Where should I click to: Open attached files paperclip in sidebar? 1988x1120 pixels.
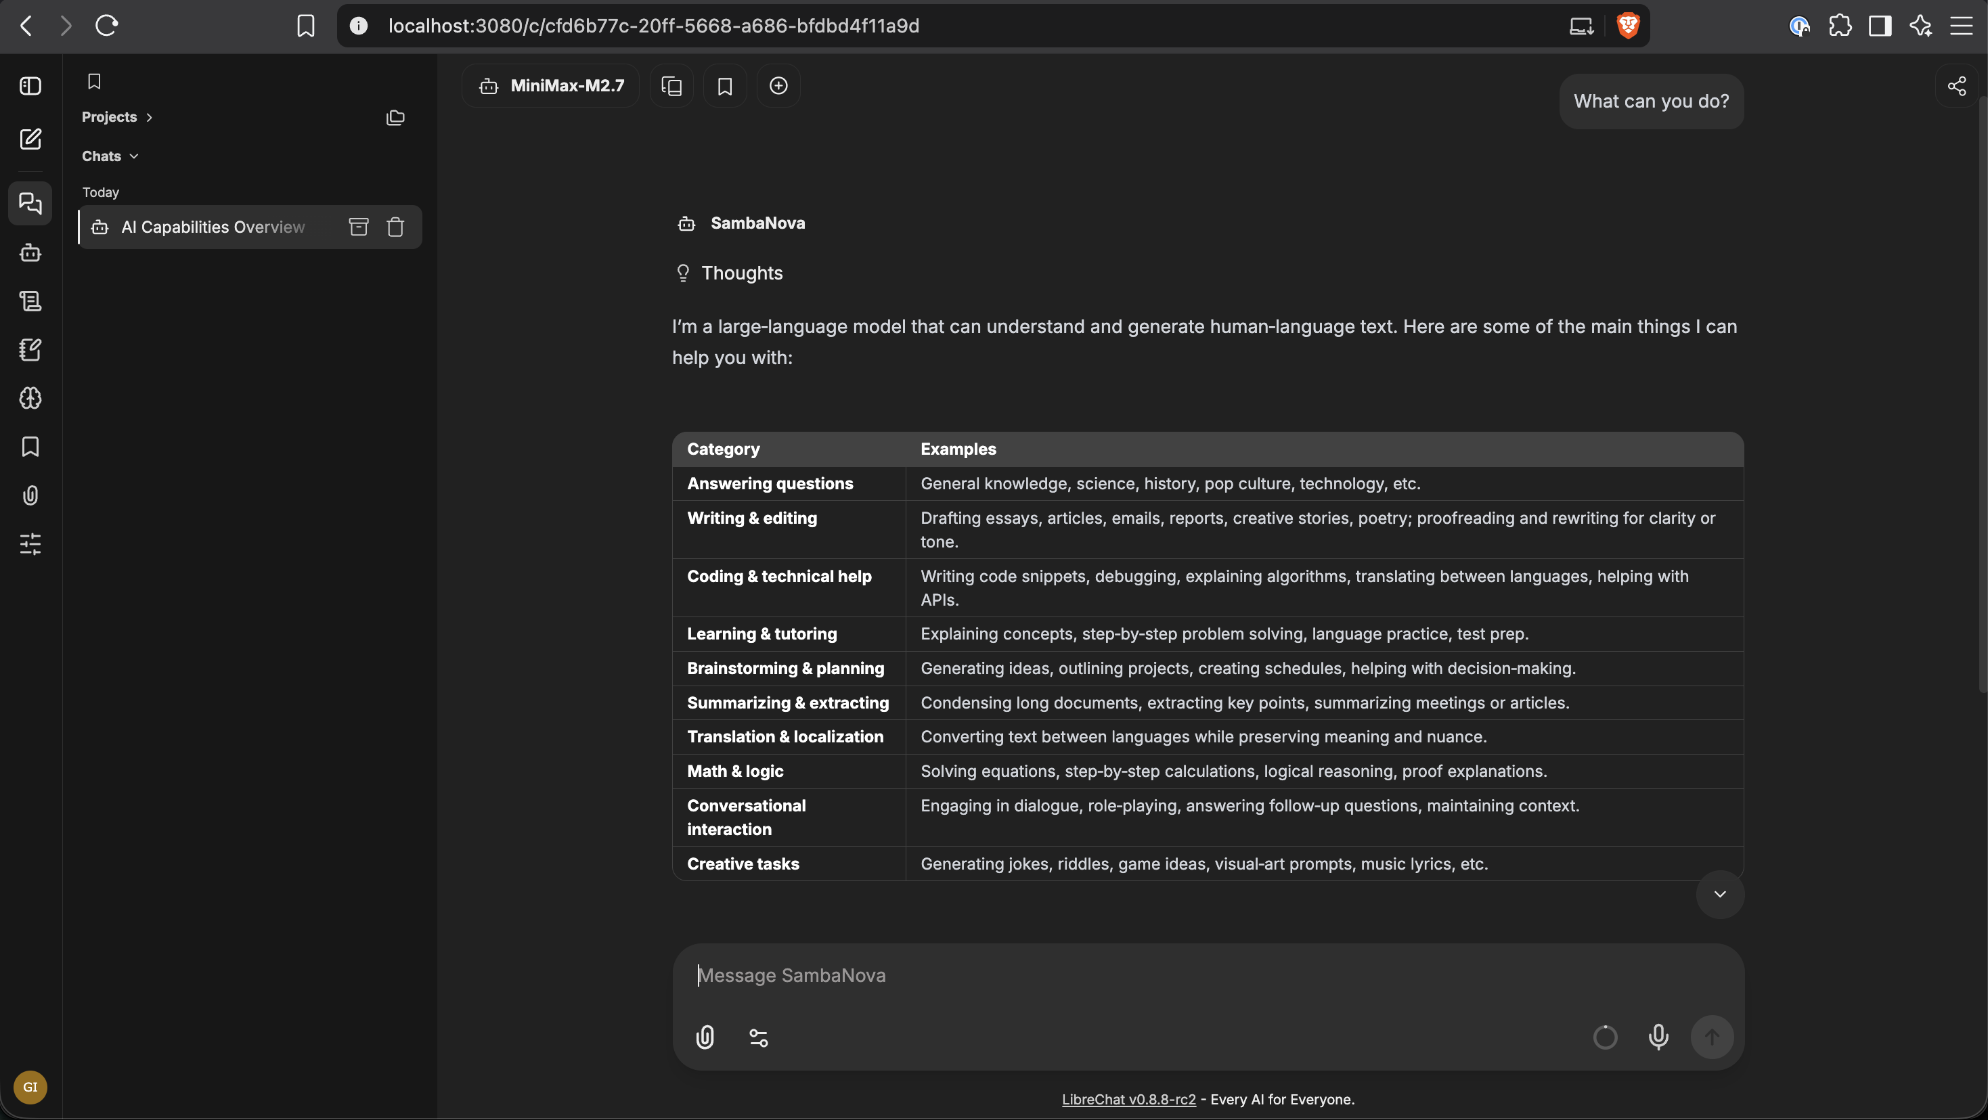(x=30, y=495)
